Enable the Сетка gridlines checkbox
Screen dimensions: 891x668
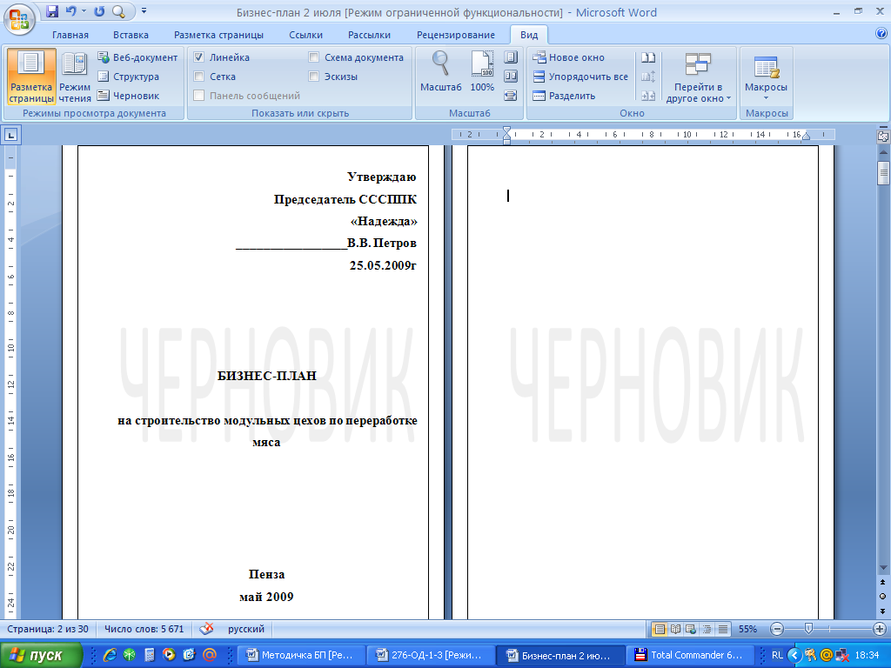199,77
